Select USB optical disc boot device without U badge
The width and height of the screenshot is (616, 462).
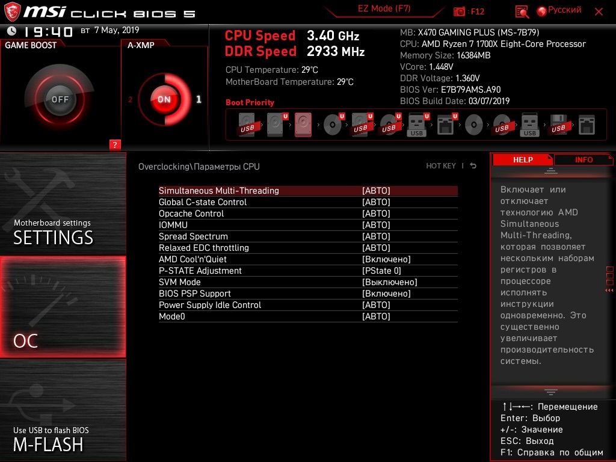tap(502, 125)
